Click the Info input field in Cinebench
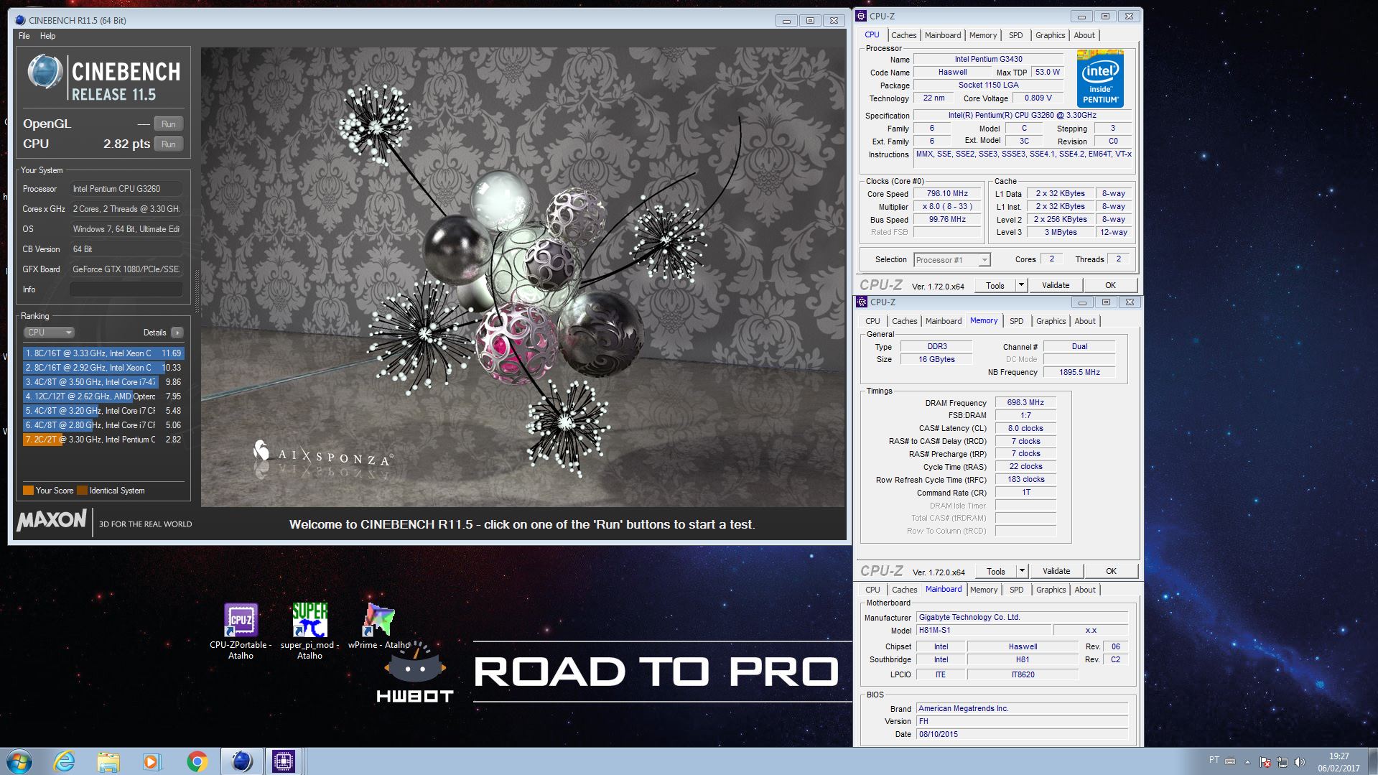Screen dimensions: 1378x775 [x=126, y=289]
